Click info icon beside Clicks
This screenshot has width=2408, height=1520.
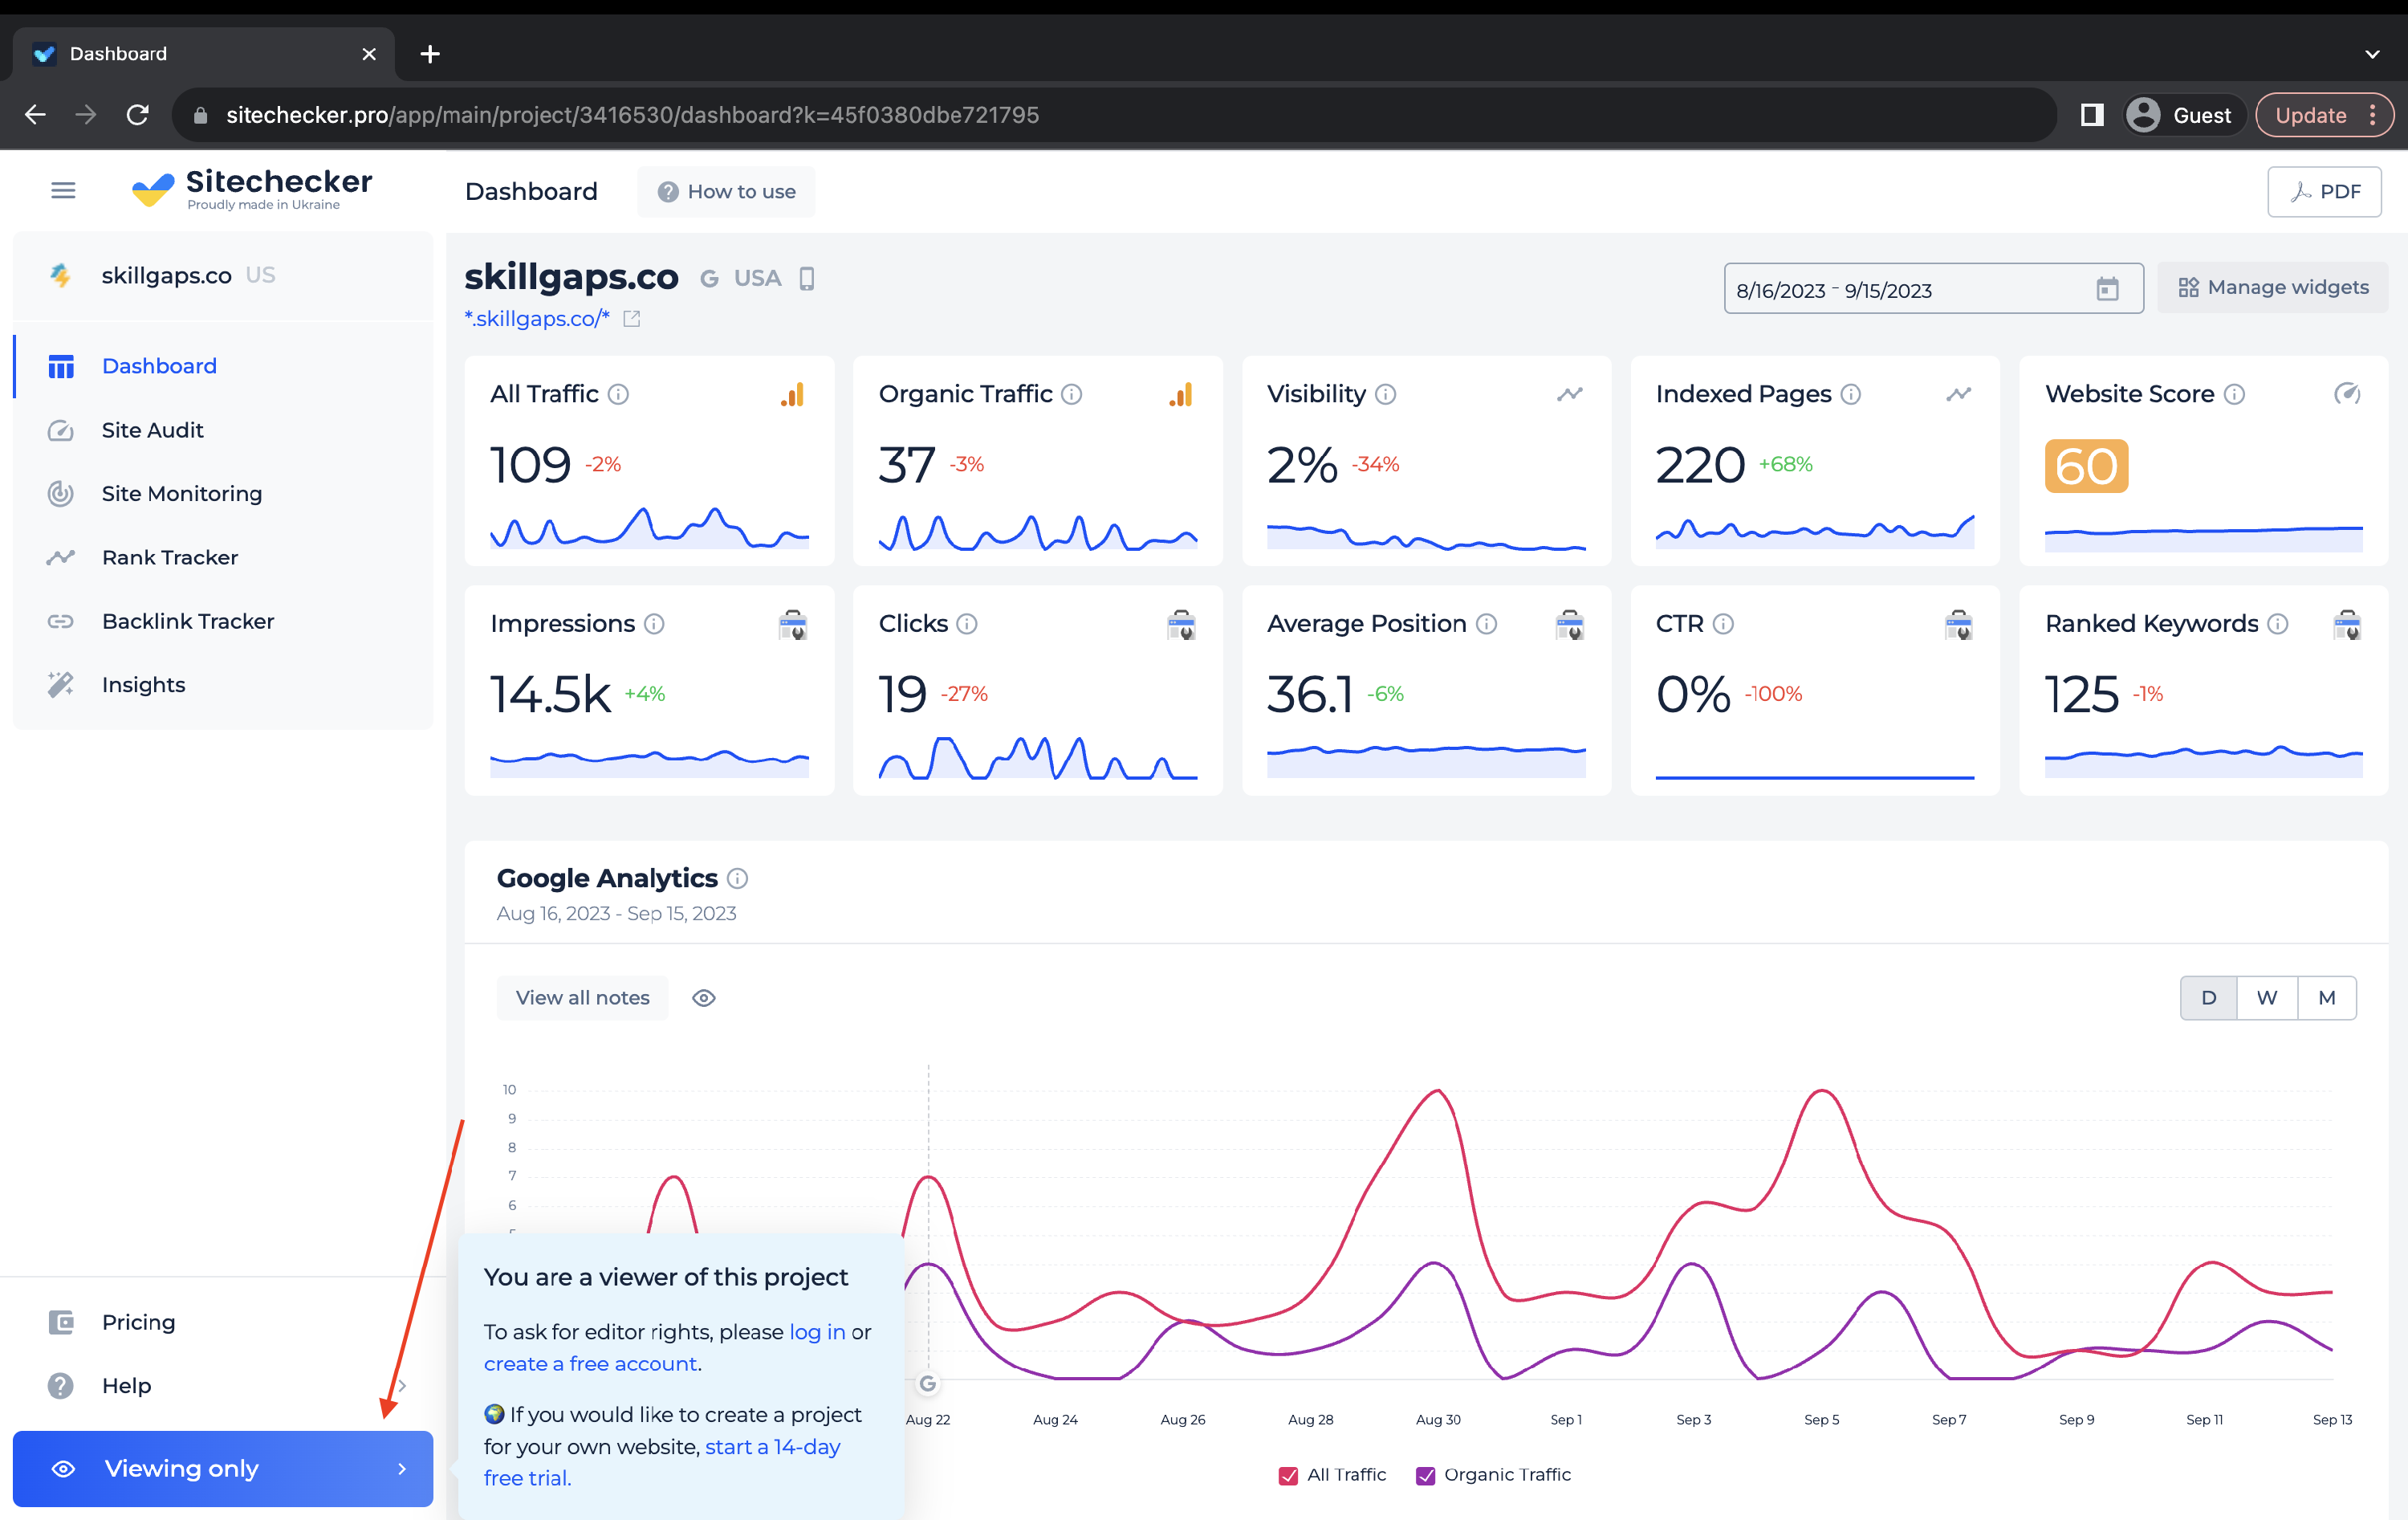point(967,625)
